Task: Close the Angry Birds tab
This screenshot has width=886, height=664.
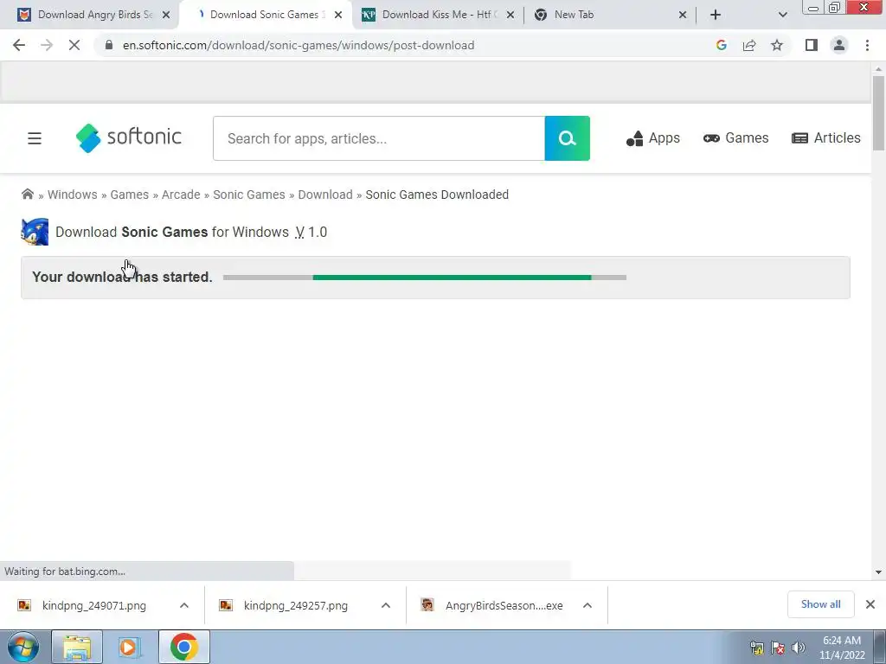Action: tap(166, 15)
